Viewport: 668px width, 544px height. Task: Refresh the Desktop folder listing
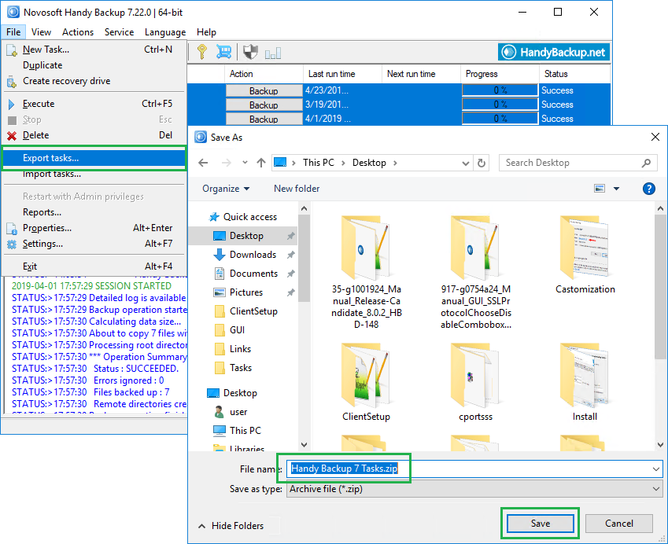point(482,163)
